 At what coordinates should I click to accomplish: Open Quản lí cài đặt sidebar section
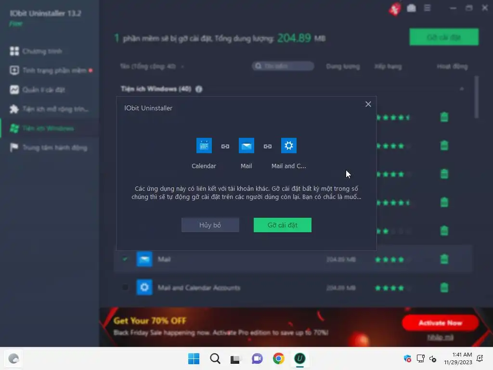50,90
